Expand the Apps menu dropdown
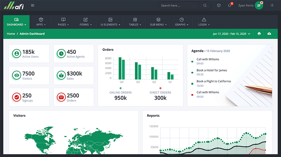 pos(41,22)
